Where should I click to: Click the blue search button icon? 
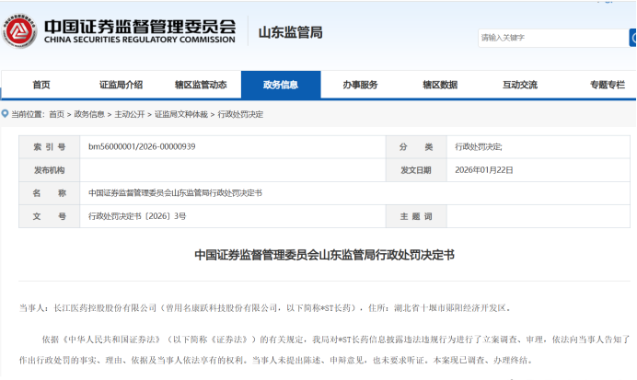633,38
